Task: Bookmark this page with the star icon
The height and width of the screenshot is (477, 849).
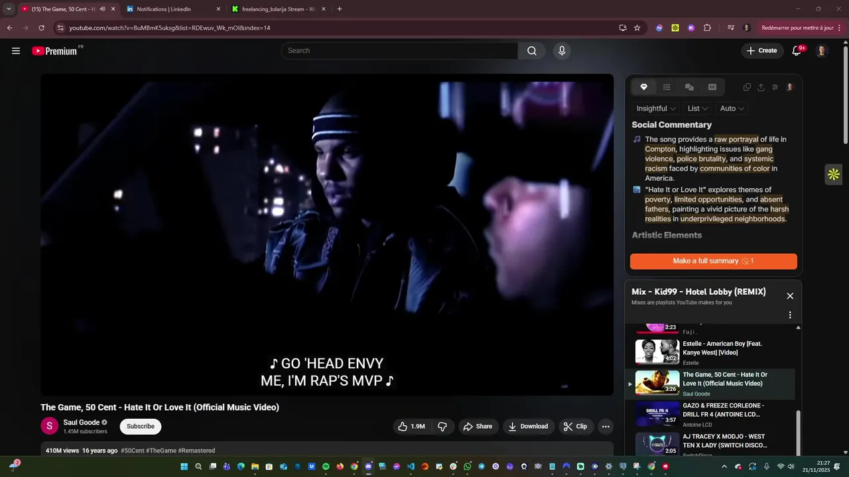Action: (x=637, y=28)
